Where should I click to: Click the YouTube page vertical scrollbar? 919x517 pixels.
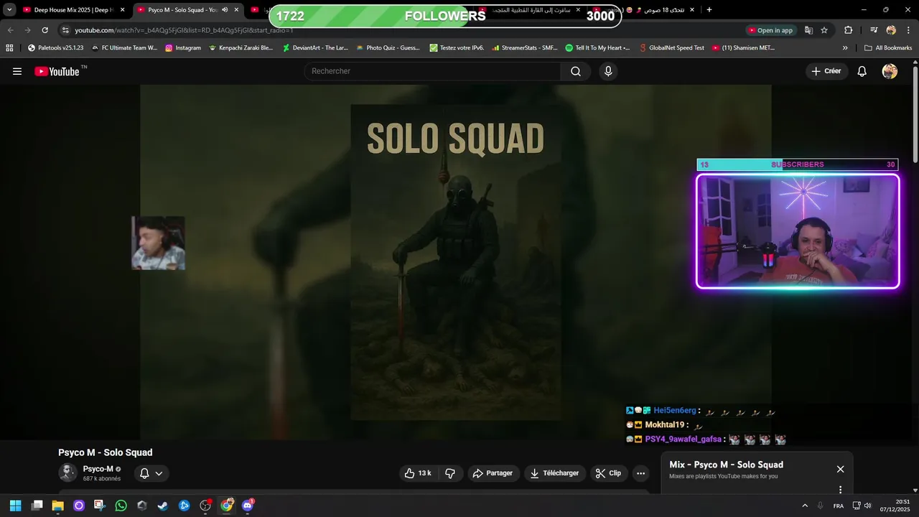pos(915,115)
